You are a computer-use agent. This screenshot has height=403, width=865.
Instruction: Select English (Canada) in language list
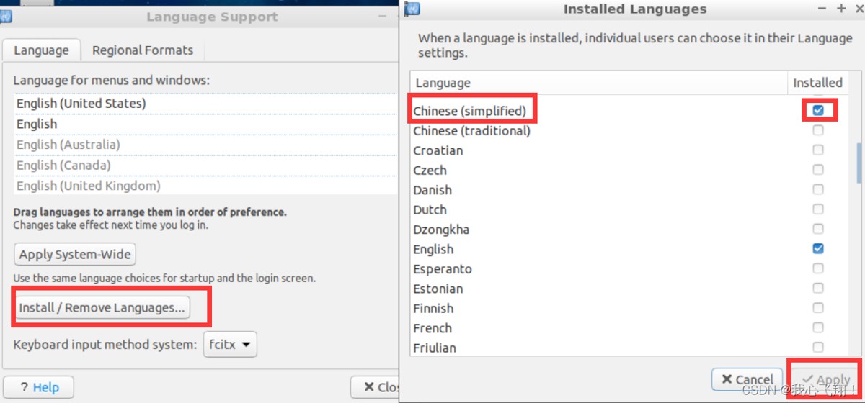coord(206,165)
